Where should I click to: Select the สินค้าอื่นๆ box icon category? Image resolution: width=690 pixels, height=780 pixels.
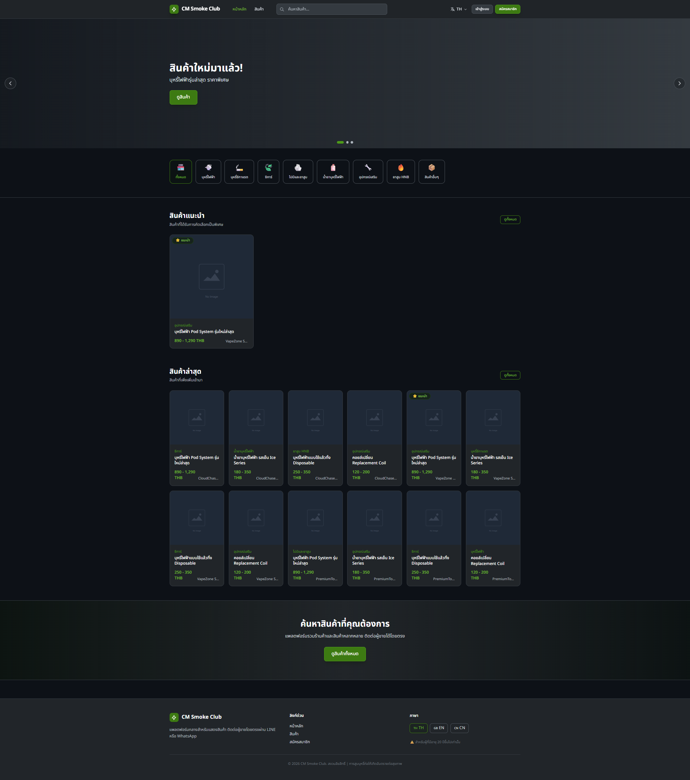coord(432,172)
